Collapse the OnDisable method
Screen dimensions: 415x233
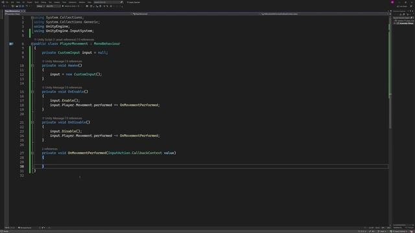32,122
